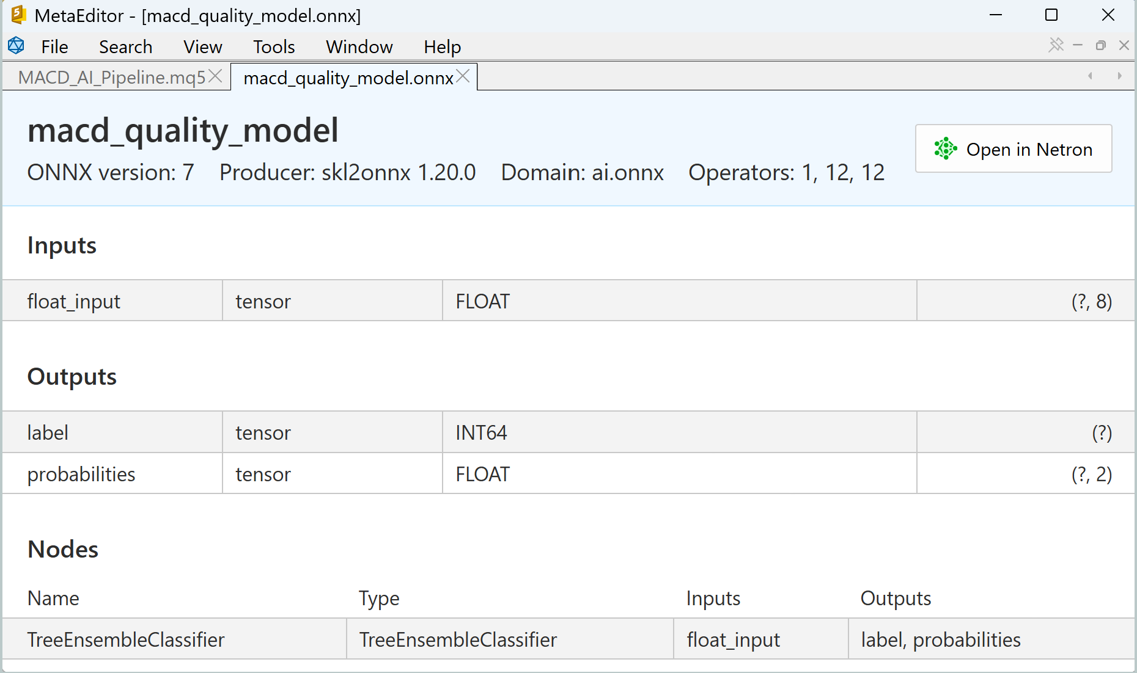The image size is (1137, 673).
Task: Click the (?) shape cell of label
Action: pos(1026,432)
